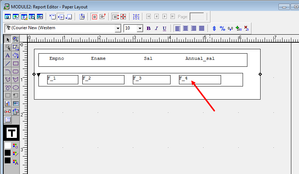The image size is (299, 174).
Task: Center align the text
Action: coord(186,28)
